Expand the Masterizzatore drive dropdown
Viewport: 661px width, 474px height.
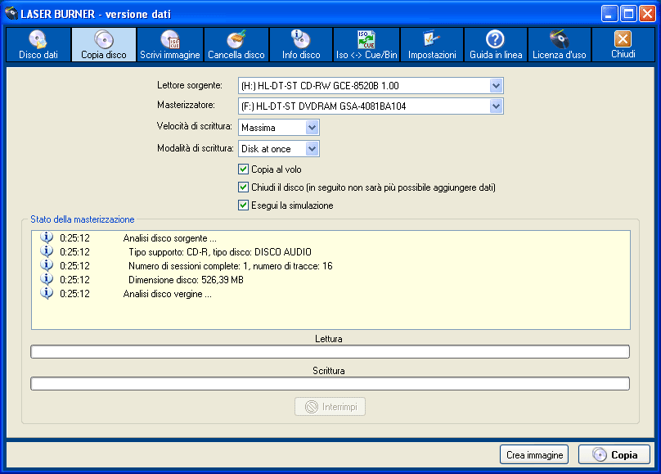pos(497,106)
